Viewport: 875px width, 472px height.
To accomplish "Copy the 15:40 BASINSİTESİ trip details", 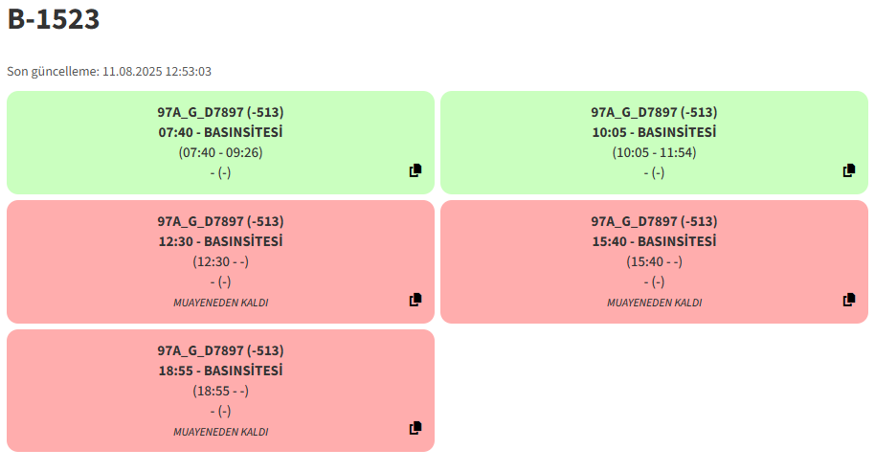I will [849, 300].
